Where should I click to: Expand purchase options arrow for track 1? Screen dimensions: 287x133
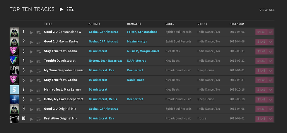click(x=271, y=32)
